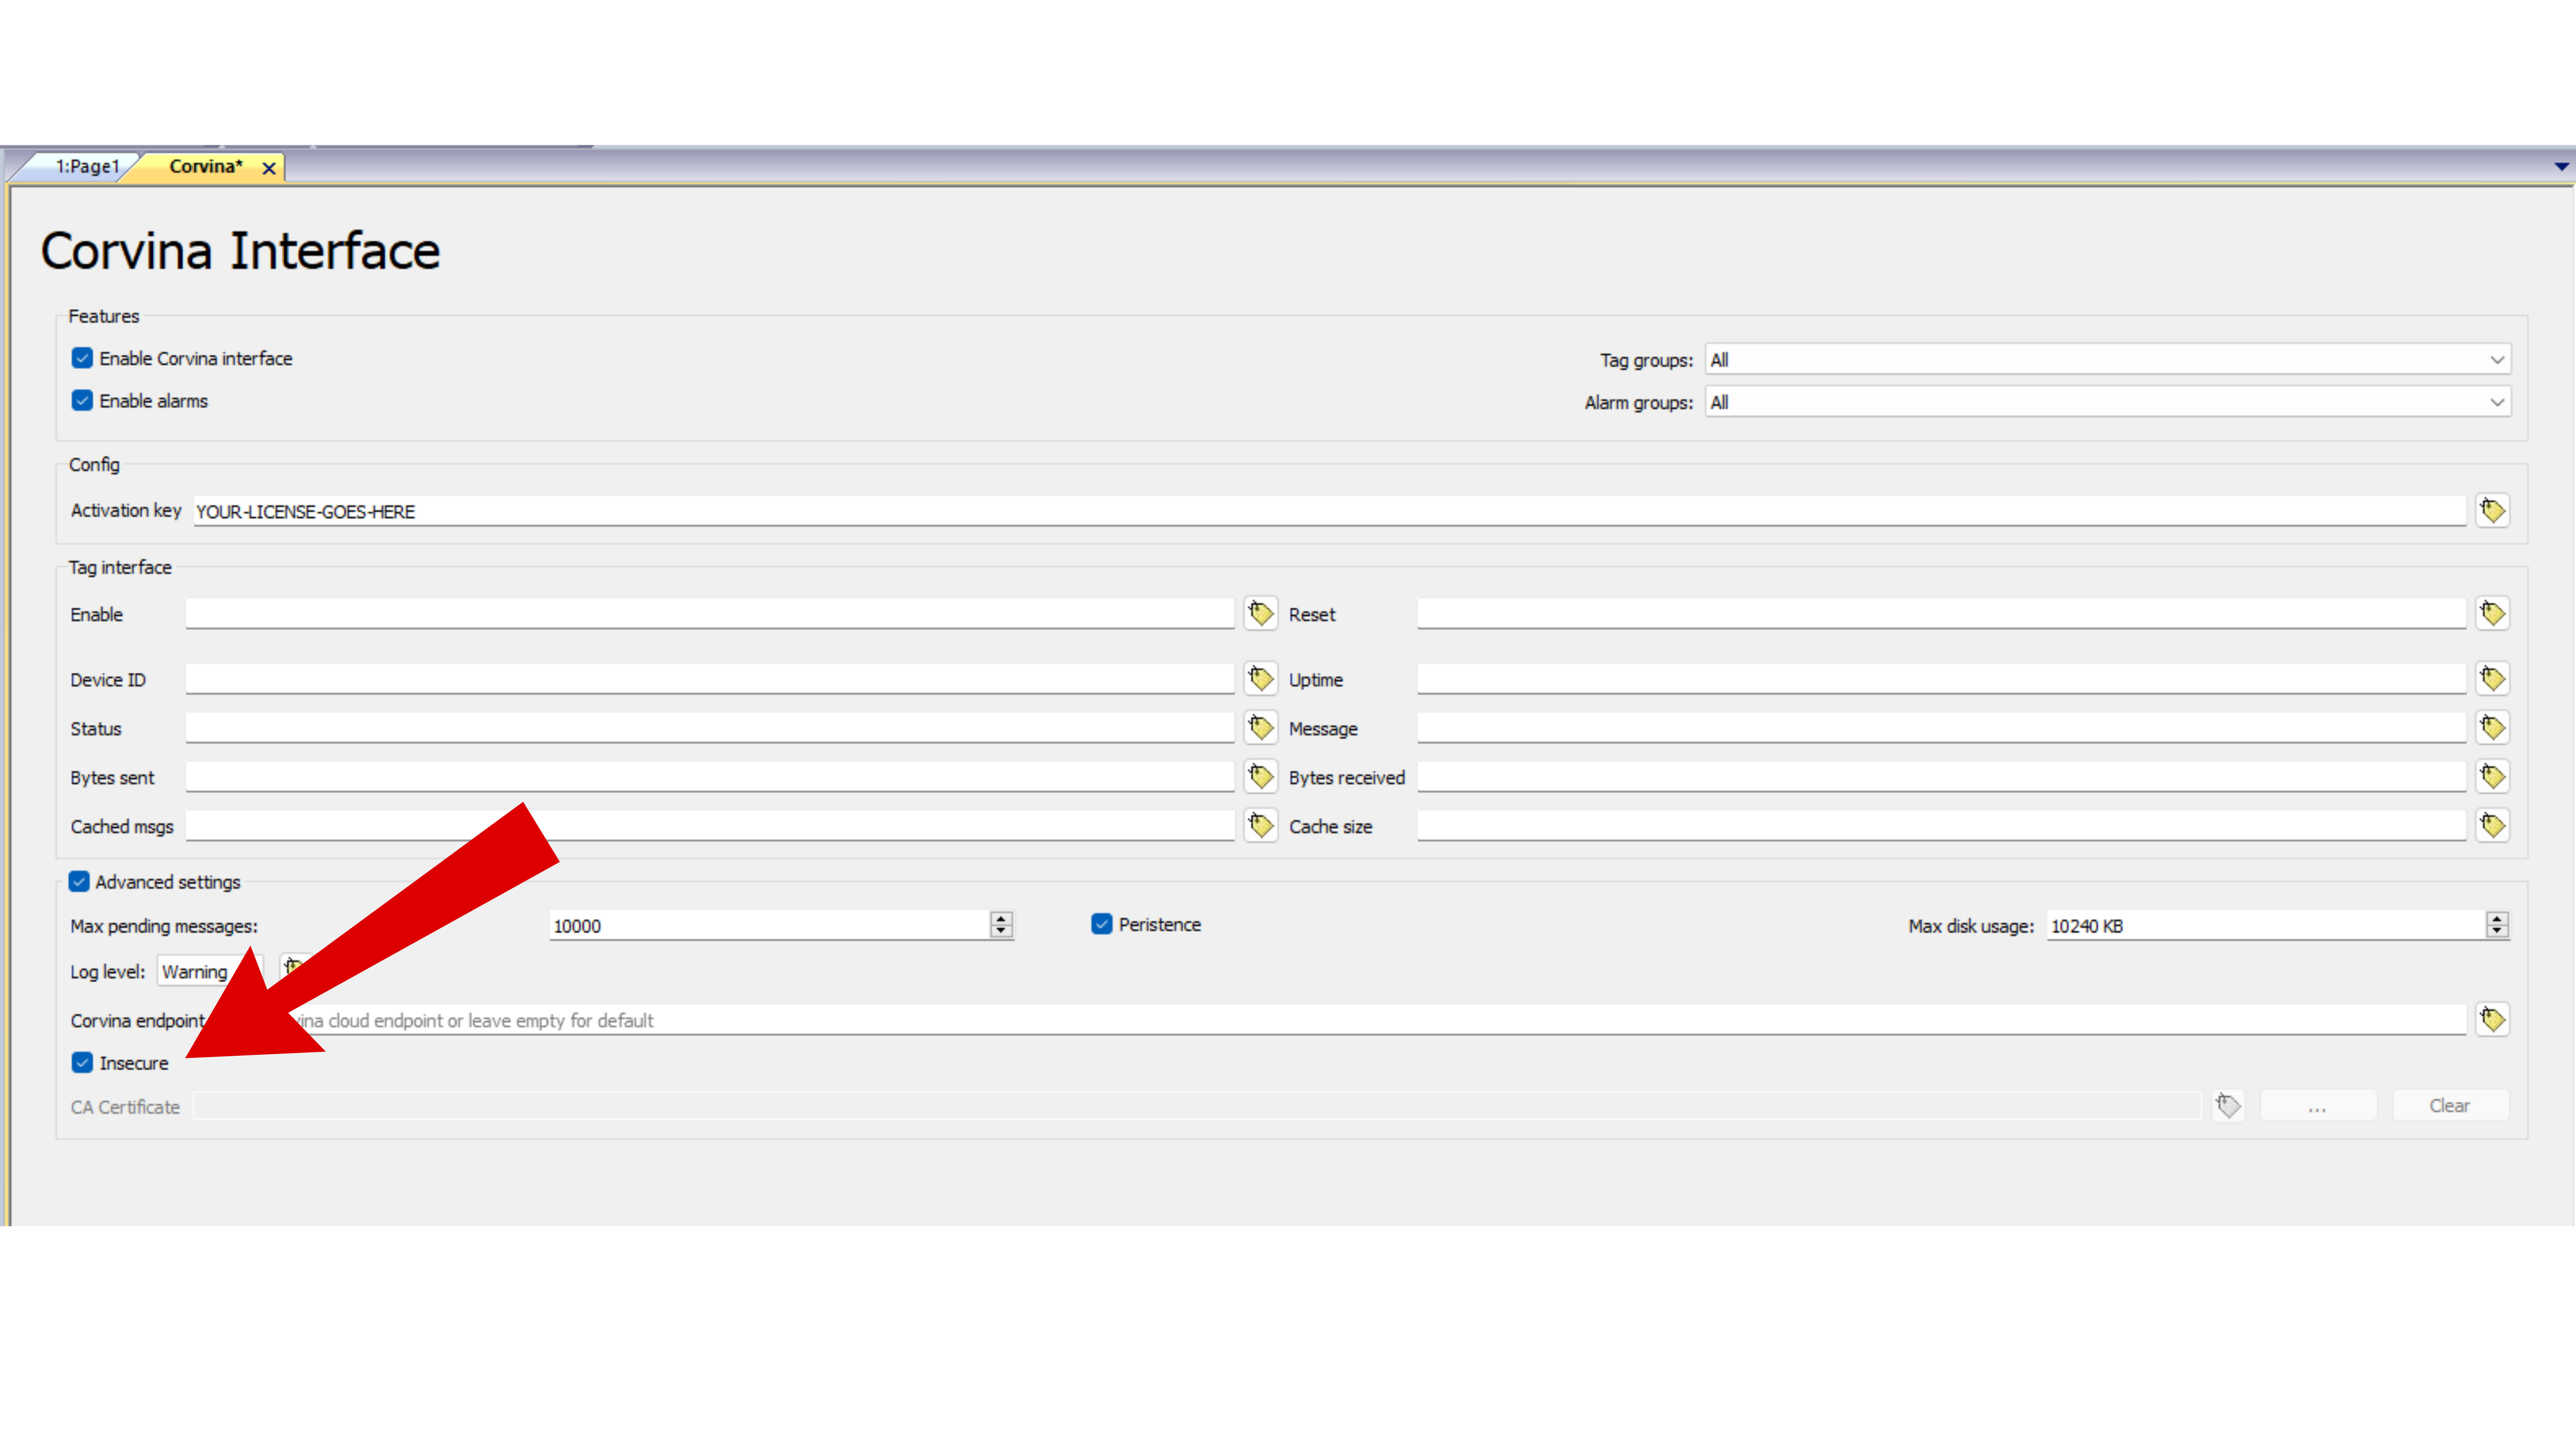Click the tag icon for Message
Viewport: 2576px width, 1449px height.
tap(2492, 728)
